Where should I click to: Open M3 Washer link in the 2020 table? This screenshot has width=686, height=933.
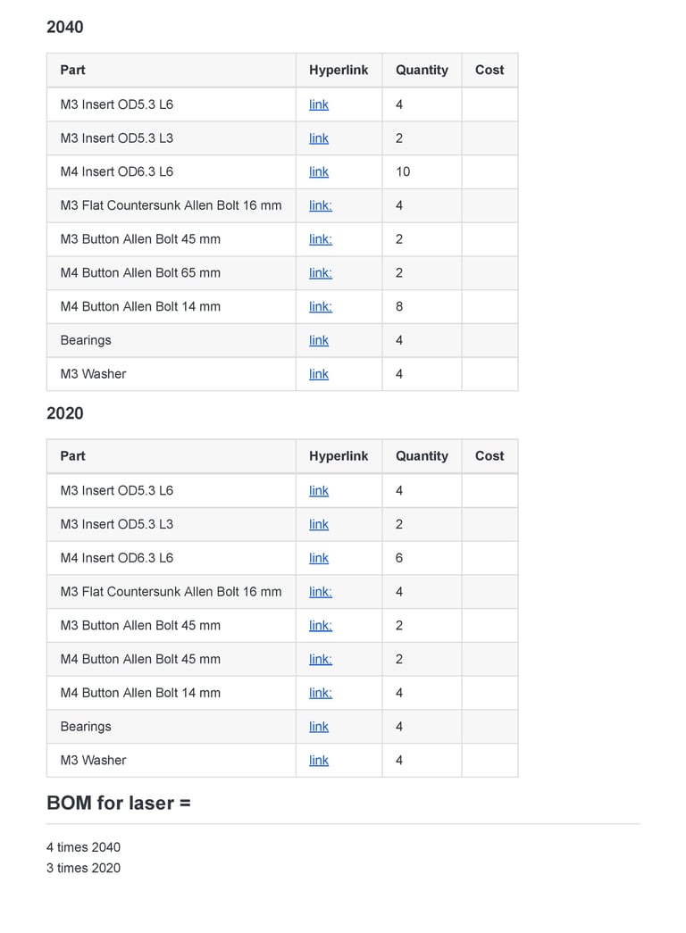pyautogui.click(x=319, y=761)
